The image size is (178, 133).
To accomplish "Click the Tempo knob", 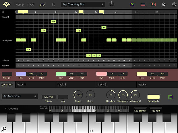I will (x=78, y=95).
